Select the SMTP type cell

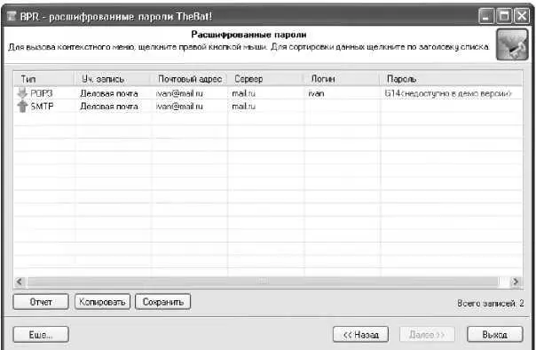click(x=42, y=107)
